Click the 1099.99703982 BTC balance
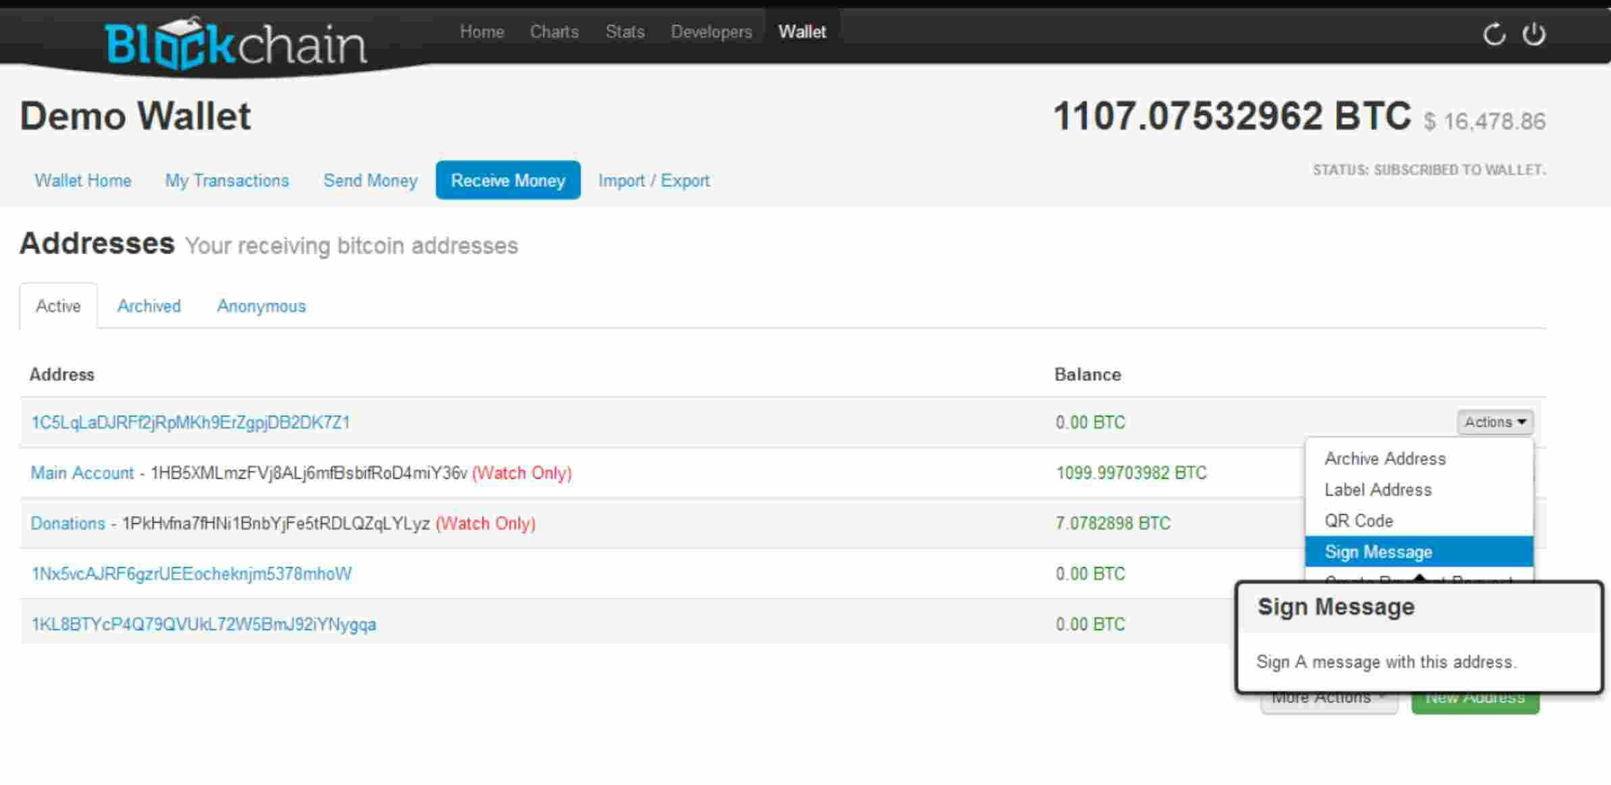The height and width of the screenshot is (785, 1611). [1131, 473]
